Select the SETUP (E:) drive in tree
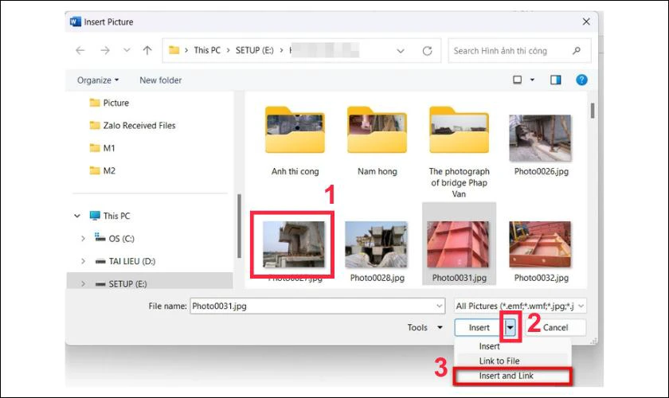Screen dimensions: 669x398 click(121, 283)
